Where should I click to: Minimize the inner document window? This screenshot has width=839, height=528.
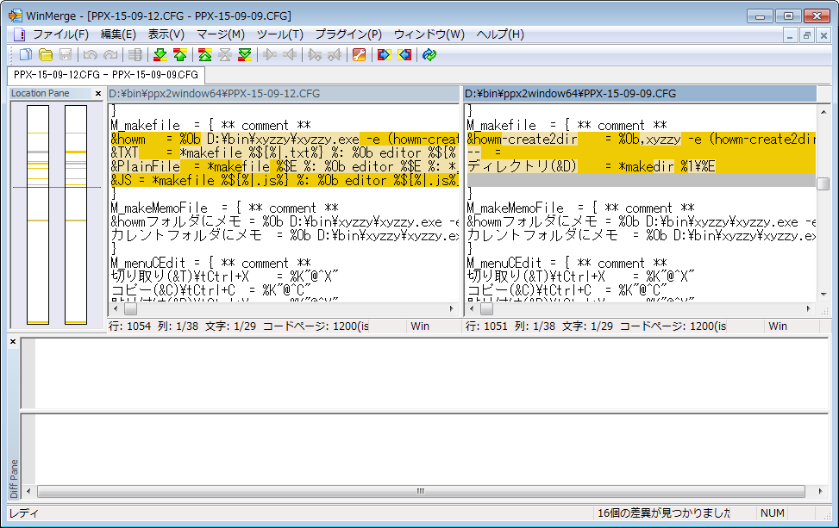pos(790,36)
